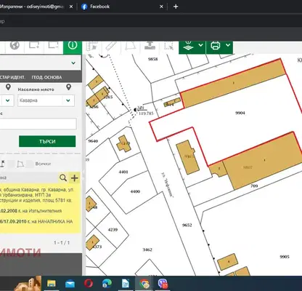Switch to the СТАР ИДЕНТ. tab
Image resolution: width=302 pixels, height=291 pixels.
(x=12, y=77)
